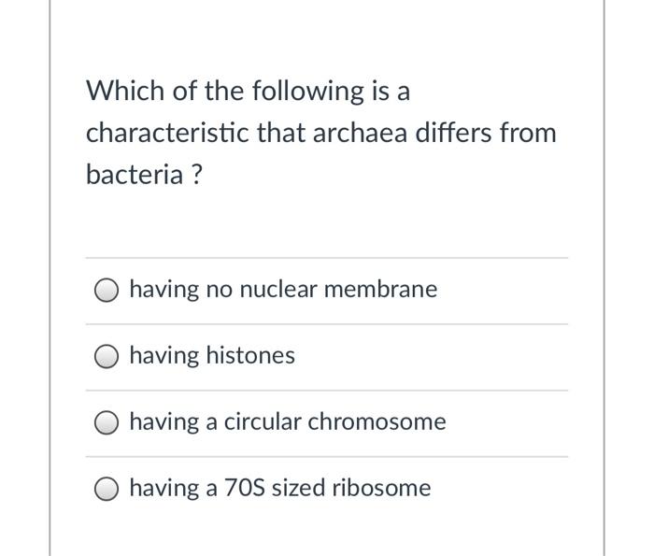Click the word 'membrane' in the first option

pyautogui.click(x=381, y=289)
